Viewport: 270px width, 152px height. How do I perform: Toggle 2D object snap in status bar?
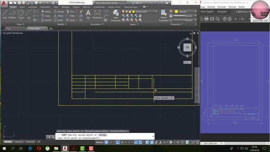(140, 142)
